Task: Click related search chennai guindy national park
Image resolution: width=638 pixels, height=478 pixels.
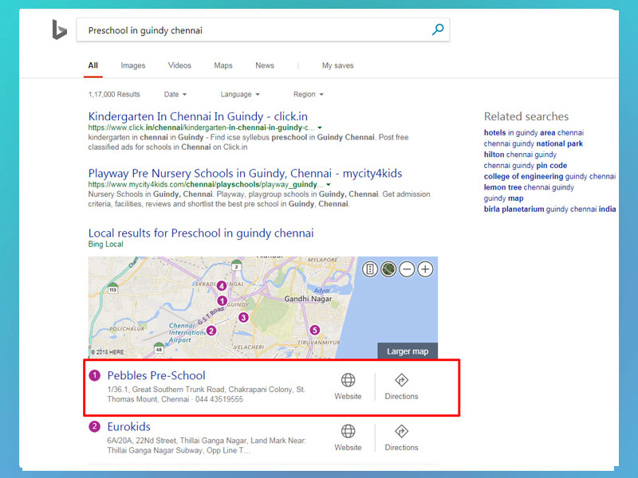Action: coord(534,144)
